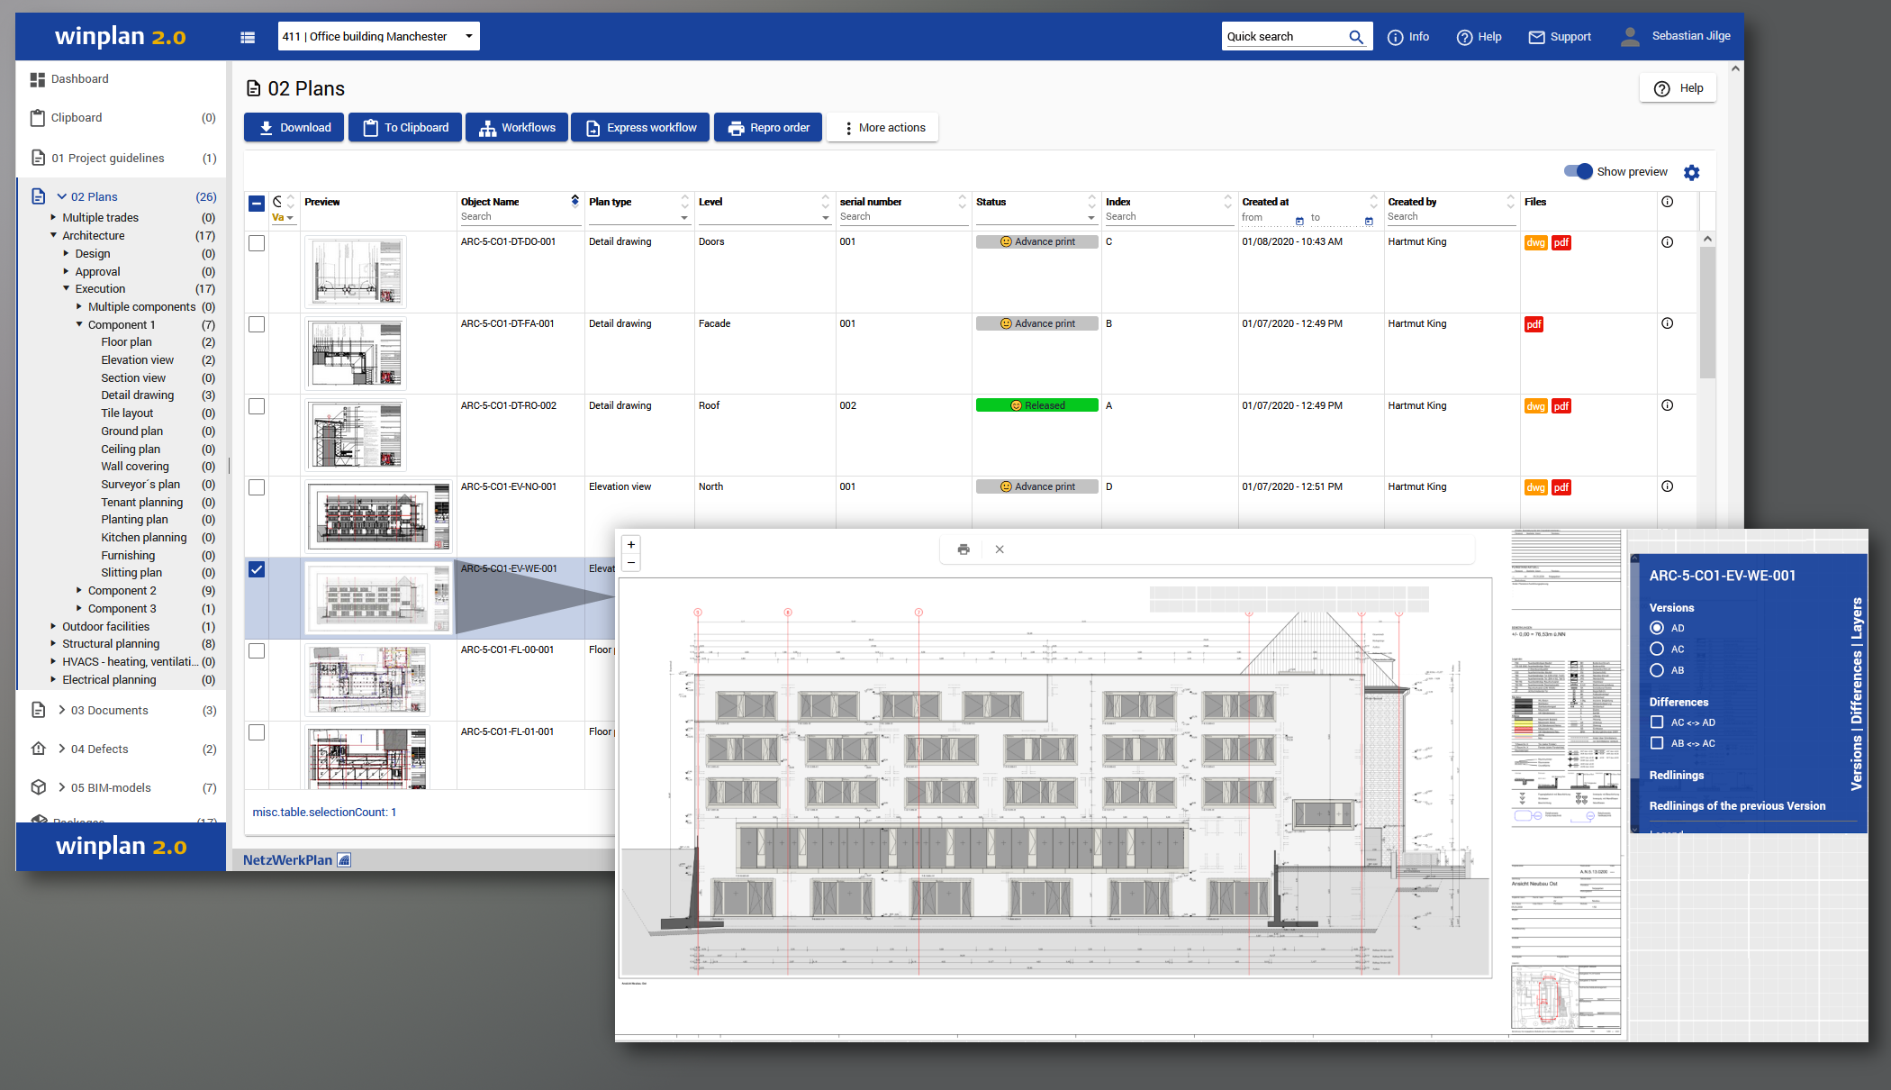Click Object Name search field
The height and width of the screenshot is (1090, 1891).
tap(519, 217)
